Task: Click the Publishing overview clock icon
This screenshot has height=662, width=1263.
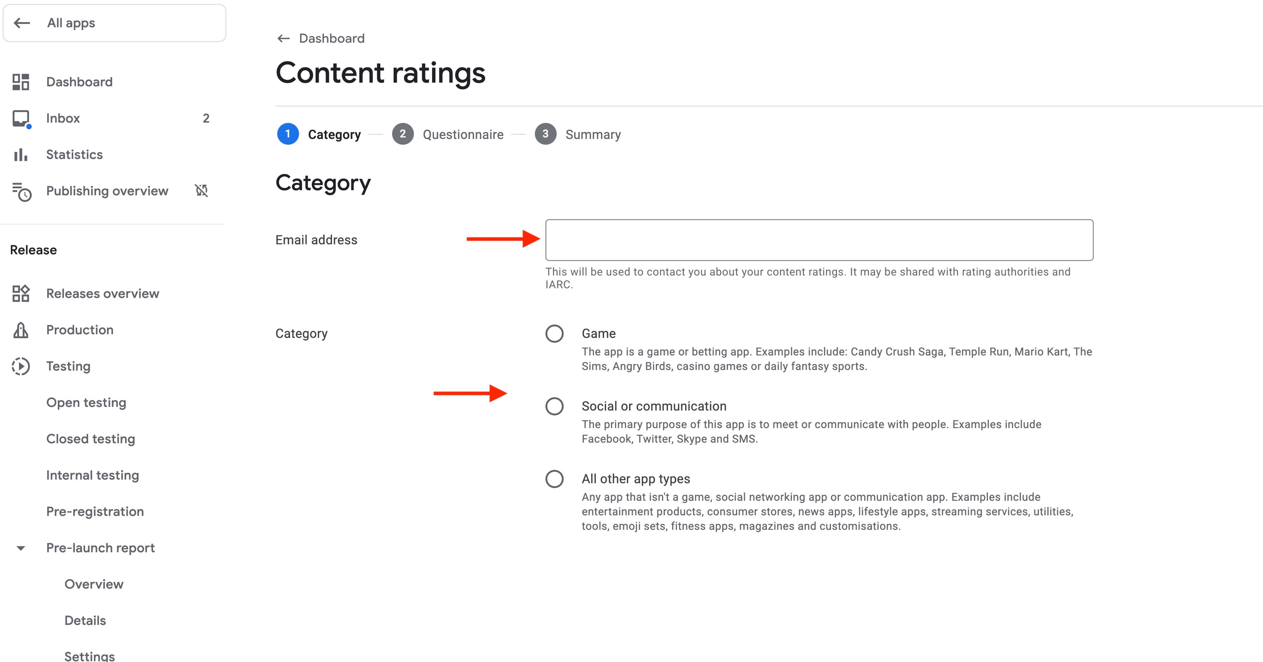Action: coord(22,192)
